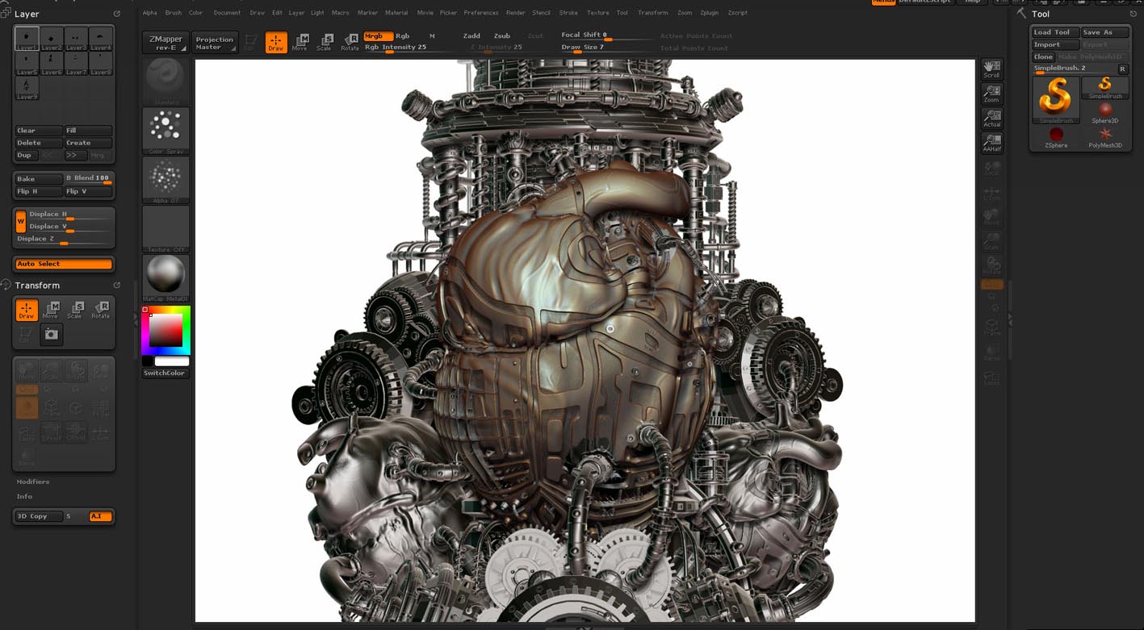Click the Layer palette dock icon
Viewport: 1144px width, 630px height.
coord(6,14)
